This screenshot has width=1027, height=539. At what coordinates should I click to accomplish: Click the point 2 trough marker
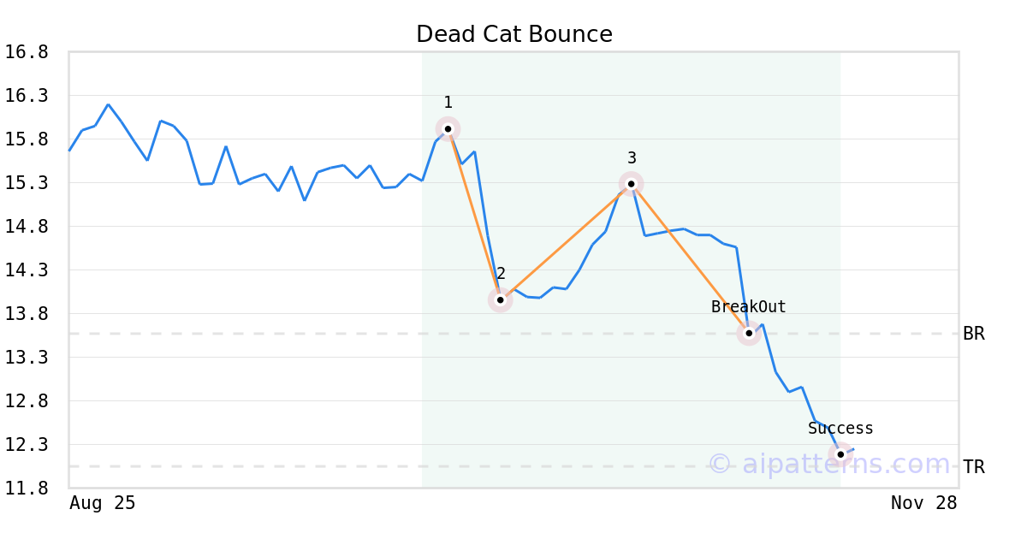pyautogui.click(x=501, y=299)
